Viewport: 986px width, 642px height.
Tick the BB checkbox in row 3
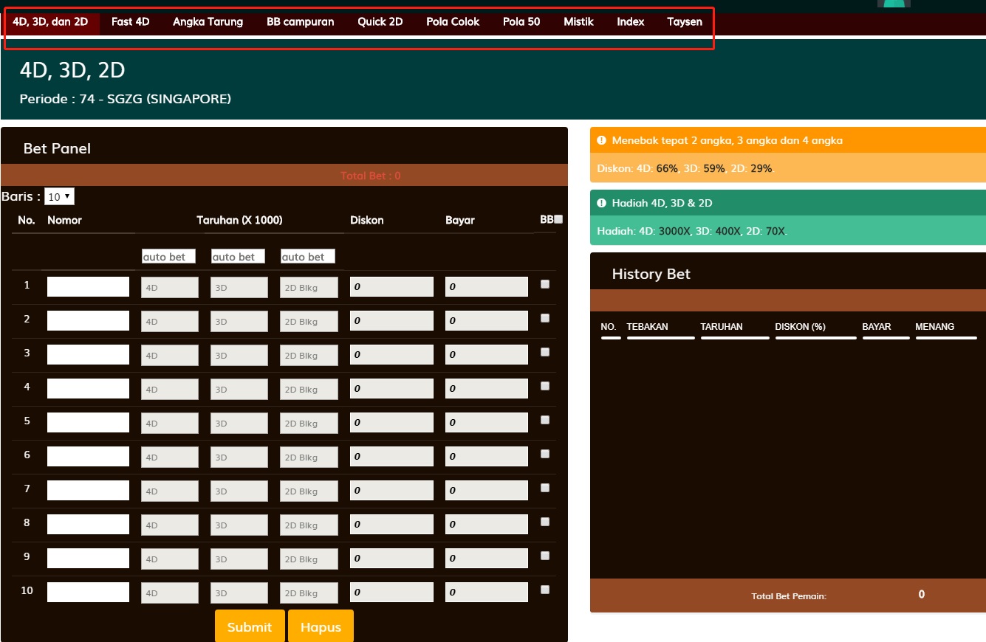click(x=545, y=352)
